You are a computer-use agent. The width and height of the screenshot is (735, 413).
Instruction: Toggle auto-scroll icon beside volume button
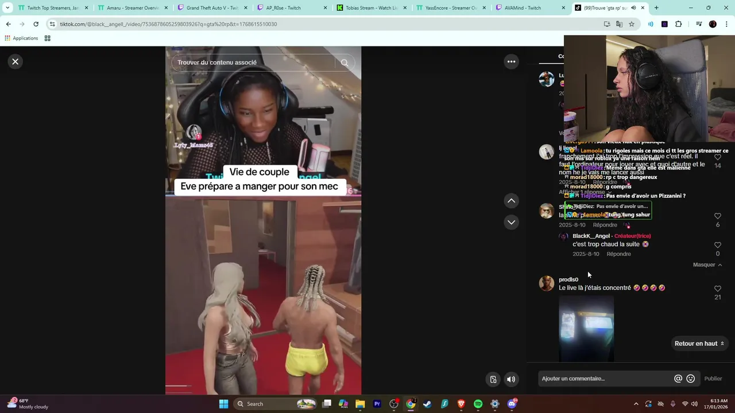493,379
